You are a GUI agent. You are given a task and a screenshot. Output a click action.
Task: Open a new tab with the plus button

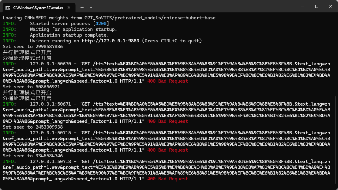click(x=82, y=7)
